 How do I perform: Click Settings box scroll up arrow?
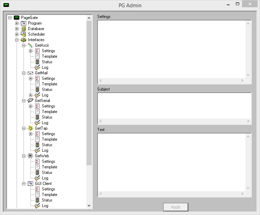coord(248,24)
